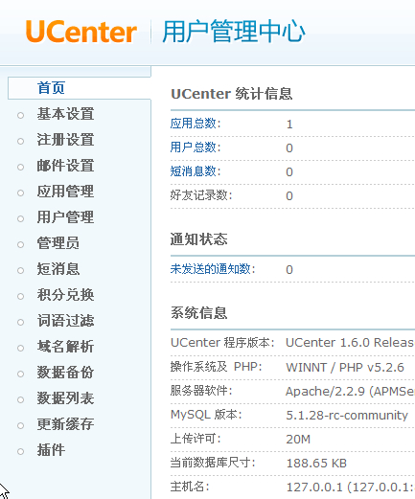Click the 通知状态 heading
415x499 pixels.
coord(199,239)
